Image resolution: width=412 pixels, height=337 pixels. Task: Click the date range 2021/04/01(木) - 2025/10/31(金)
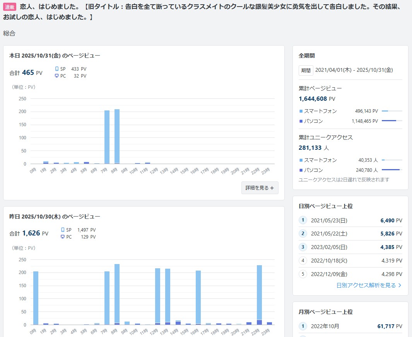354,70
